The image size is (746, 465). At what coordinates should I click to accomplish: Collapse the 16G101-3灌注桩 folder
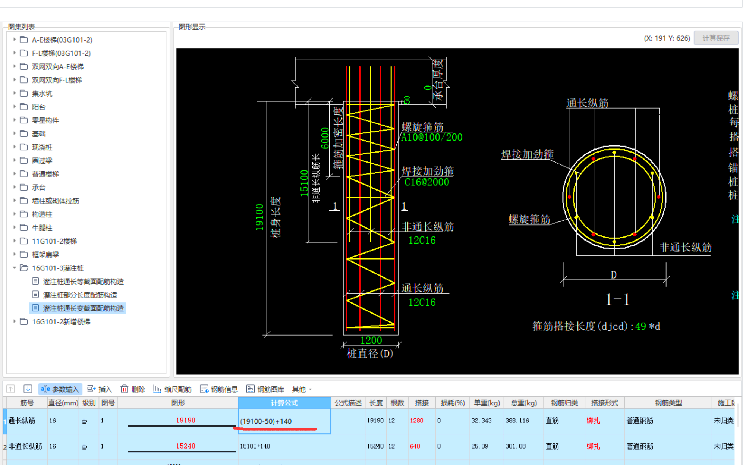pos(14,267)
